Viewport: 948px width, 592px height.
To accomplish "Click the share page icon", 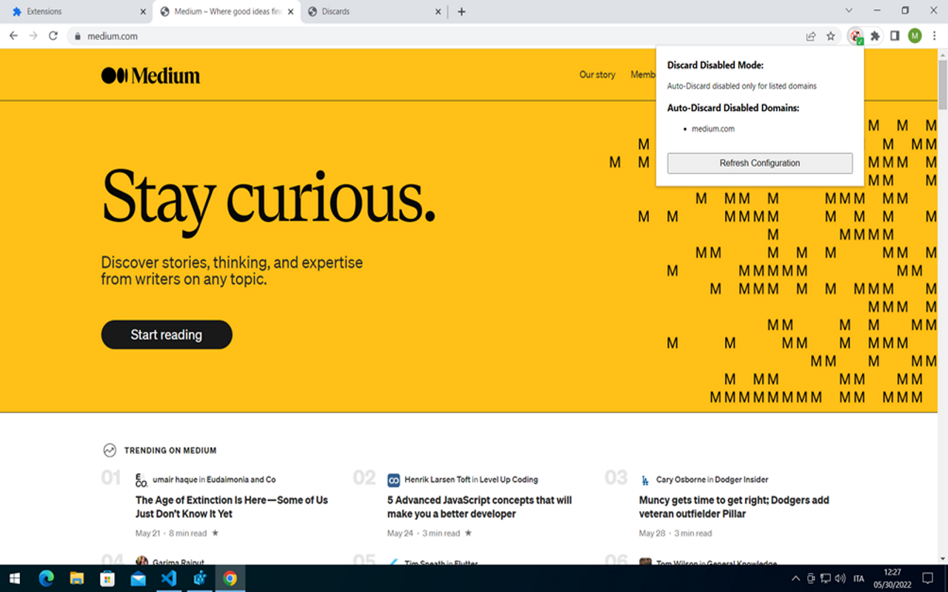I will 811,36.
